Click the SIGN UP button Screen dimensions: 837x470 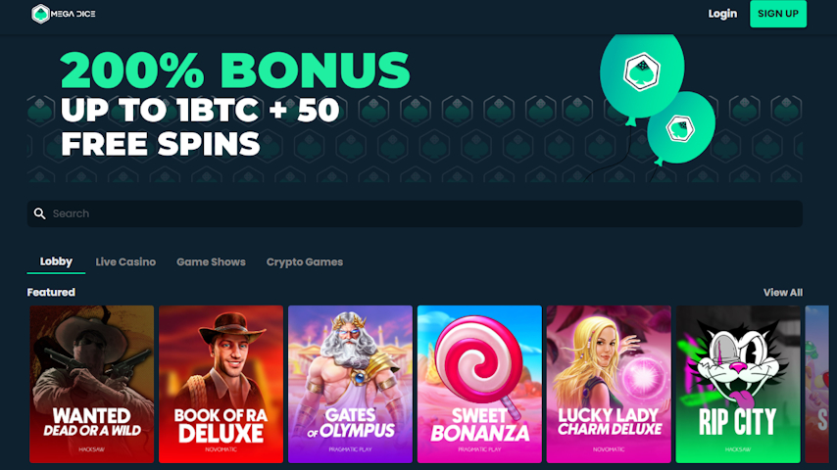click(x=778, y=14)
